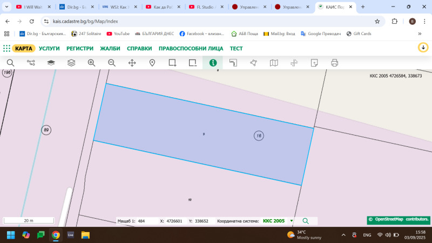Click the printer icon in toolbar
The width and height of the screenshot is (432, 243).
[x=334, y=63]
